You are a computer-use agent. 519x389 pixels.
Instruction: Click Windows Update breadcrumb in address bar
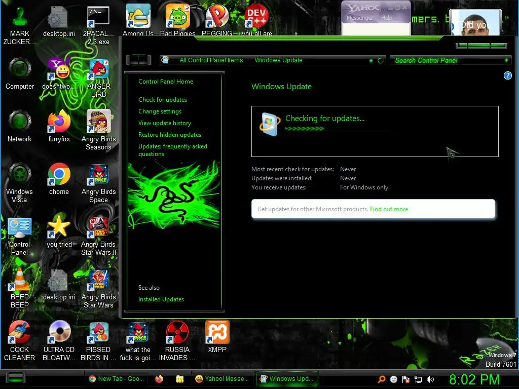click(278, 60)
